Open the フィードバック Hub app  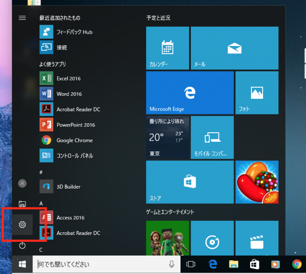[x=75, y=32]
